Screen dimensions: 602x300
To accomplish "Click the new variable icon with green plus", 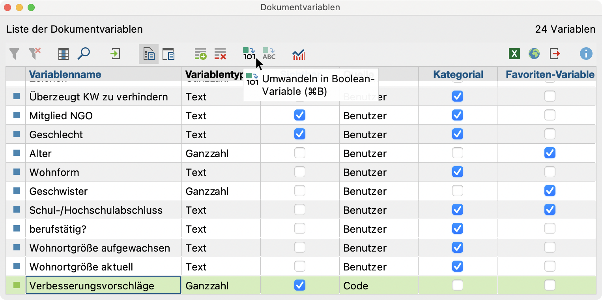I will click(x=200, y=54).
